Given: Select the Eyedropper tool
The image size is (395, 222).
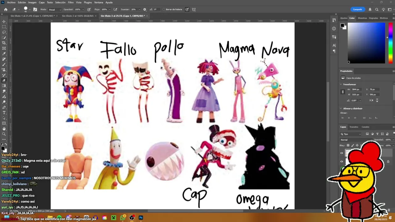Looking at the screenshot, I should pos(4,54).
